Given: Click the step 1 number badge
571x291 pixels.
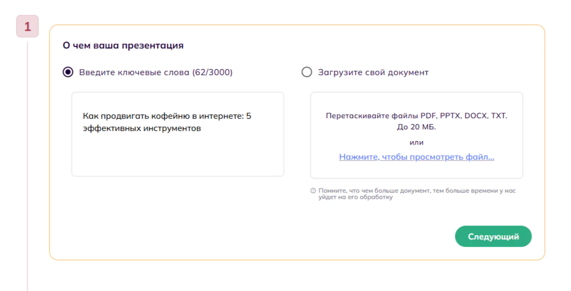Looking at the screenshot, I should (x=28, y=26).
